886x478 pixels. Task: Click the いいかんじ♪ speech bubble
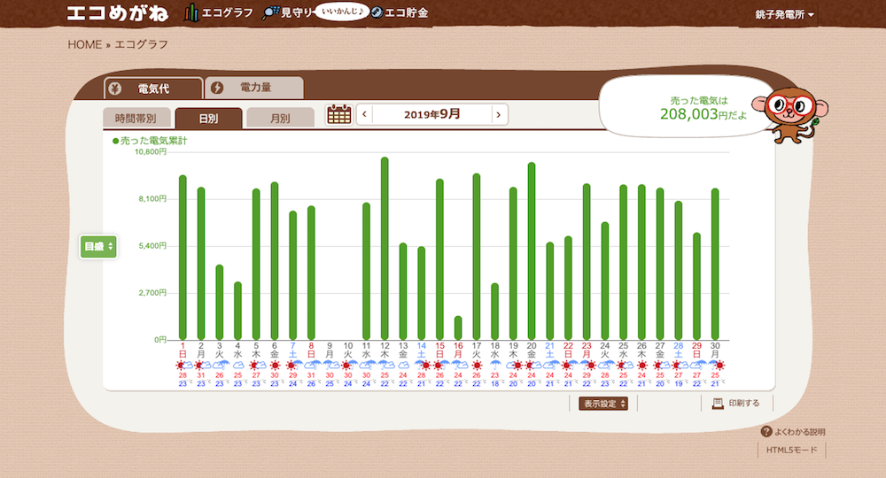[x=341, y=12]
